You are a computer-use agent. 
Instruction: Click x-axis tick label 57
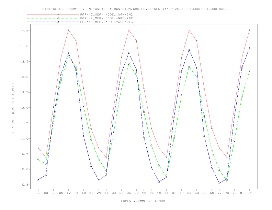pyautogui.click(x=182, y=193)
